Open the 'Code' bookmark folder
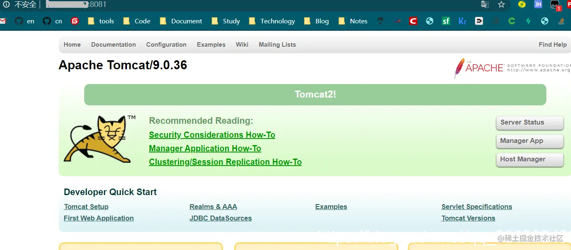The image size is (571, 250). [x=137, y=21]
